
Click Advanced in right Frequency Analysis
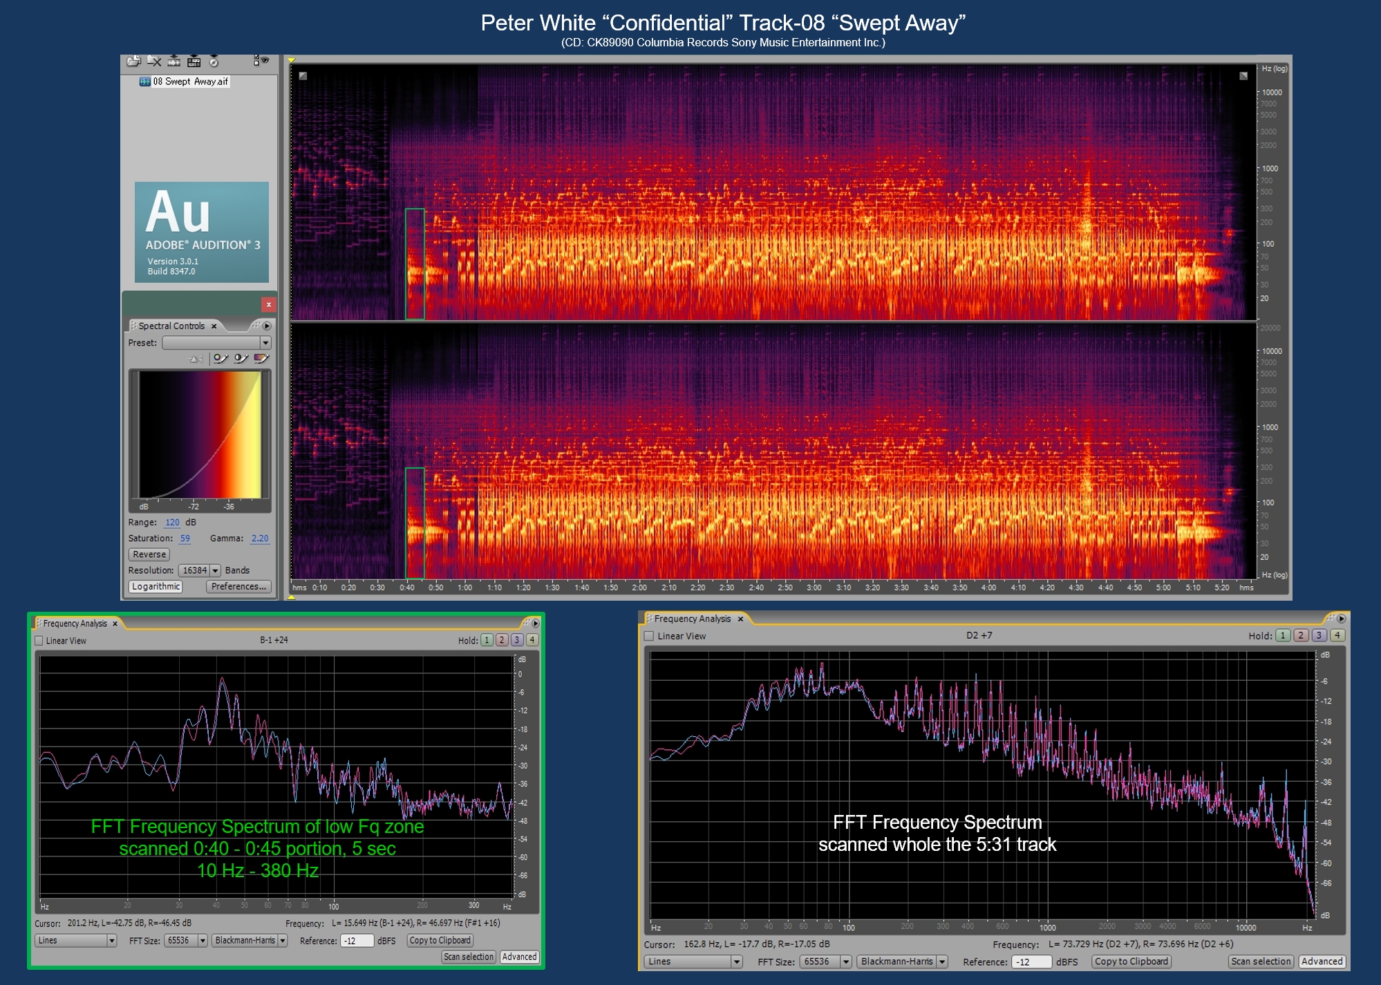[1322, 961]
